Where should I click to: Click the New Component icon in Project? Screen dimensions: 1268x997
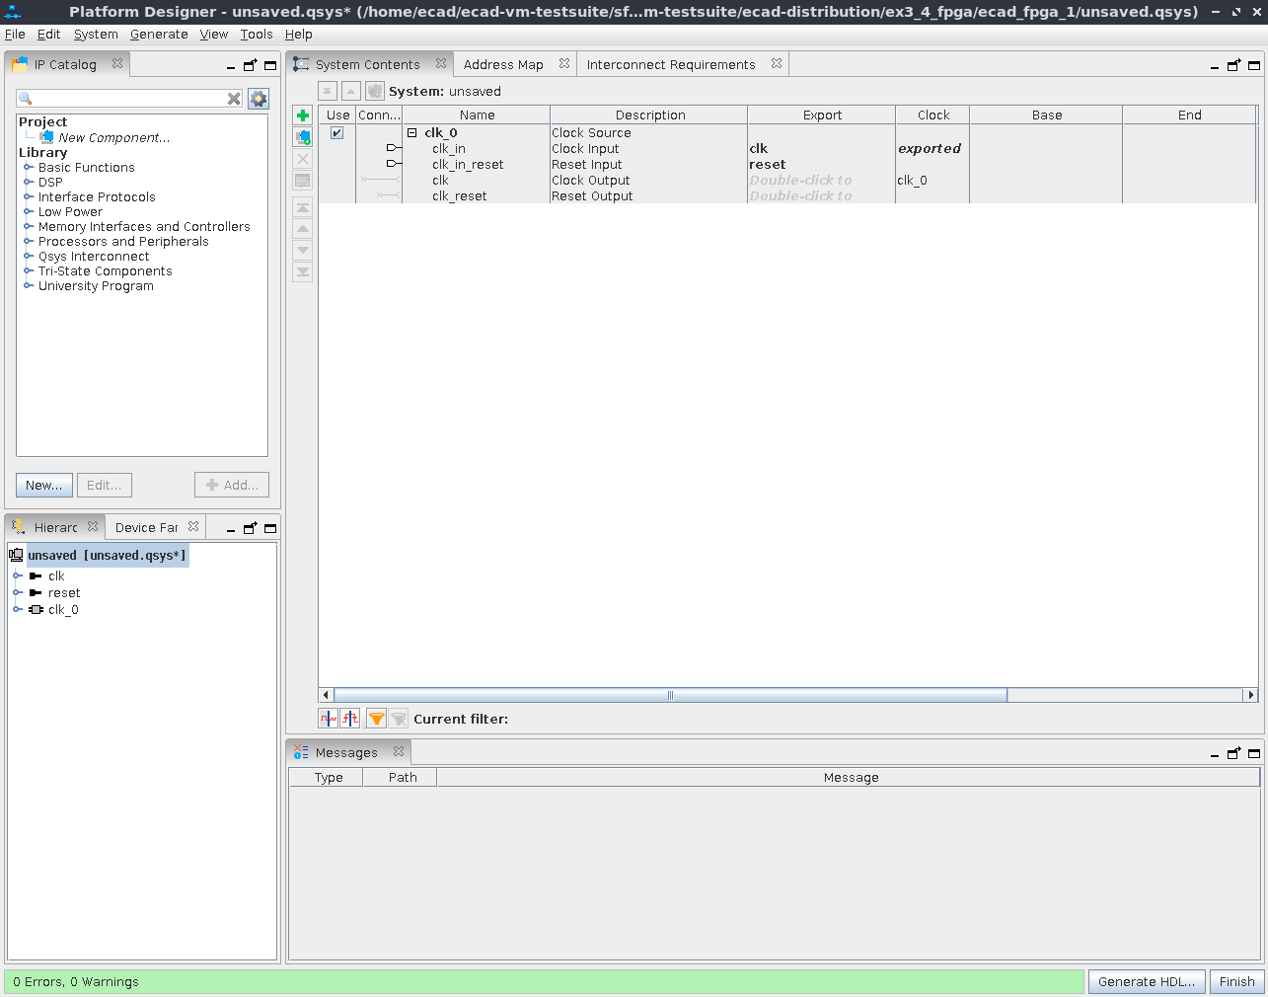coord(46,137)
